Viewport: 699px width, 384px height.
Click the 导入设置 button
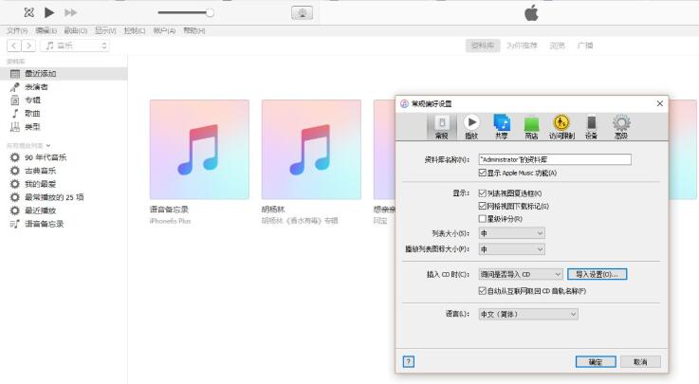coord(598,274)
